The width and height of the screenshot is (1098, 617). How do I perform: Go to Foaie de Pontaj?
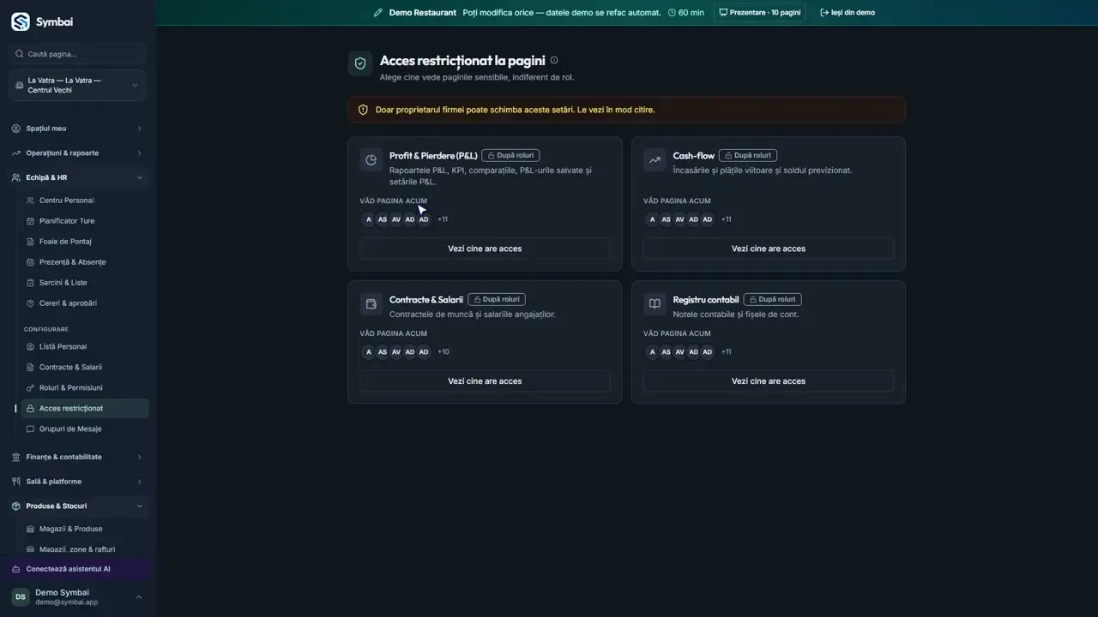click(x=84, y=242)
